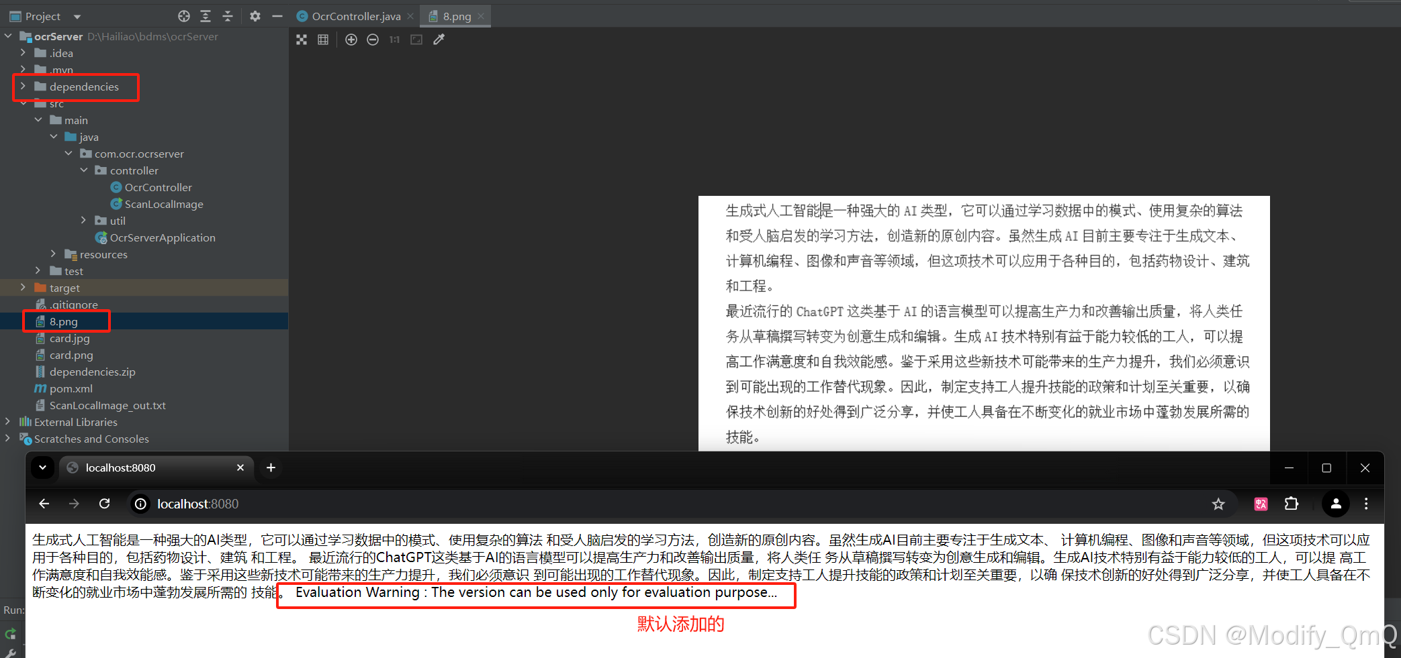Open the browser three-dot menu

(x=1366, y=504)
